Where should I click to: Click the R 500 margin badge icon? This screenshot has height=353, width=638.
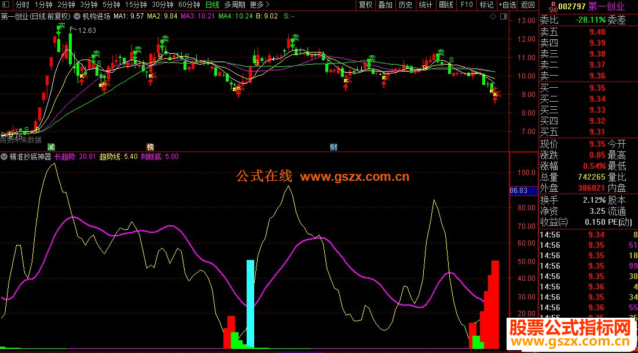pos(552,6)
